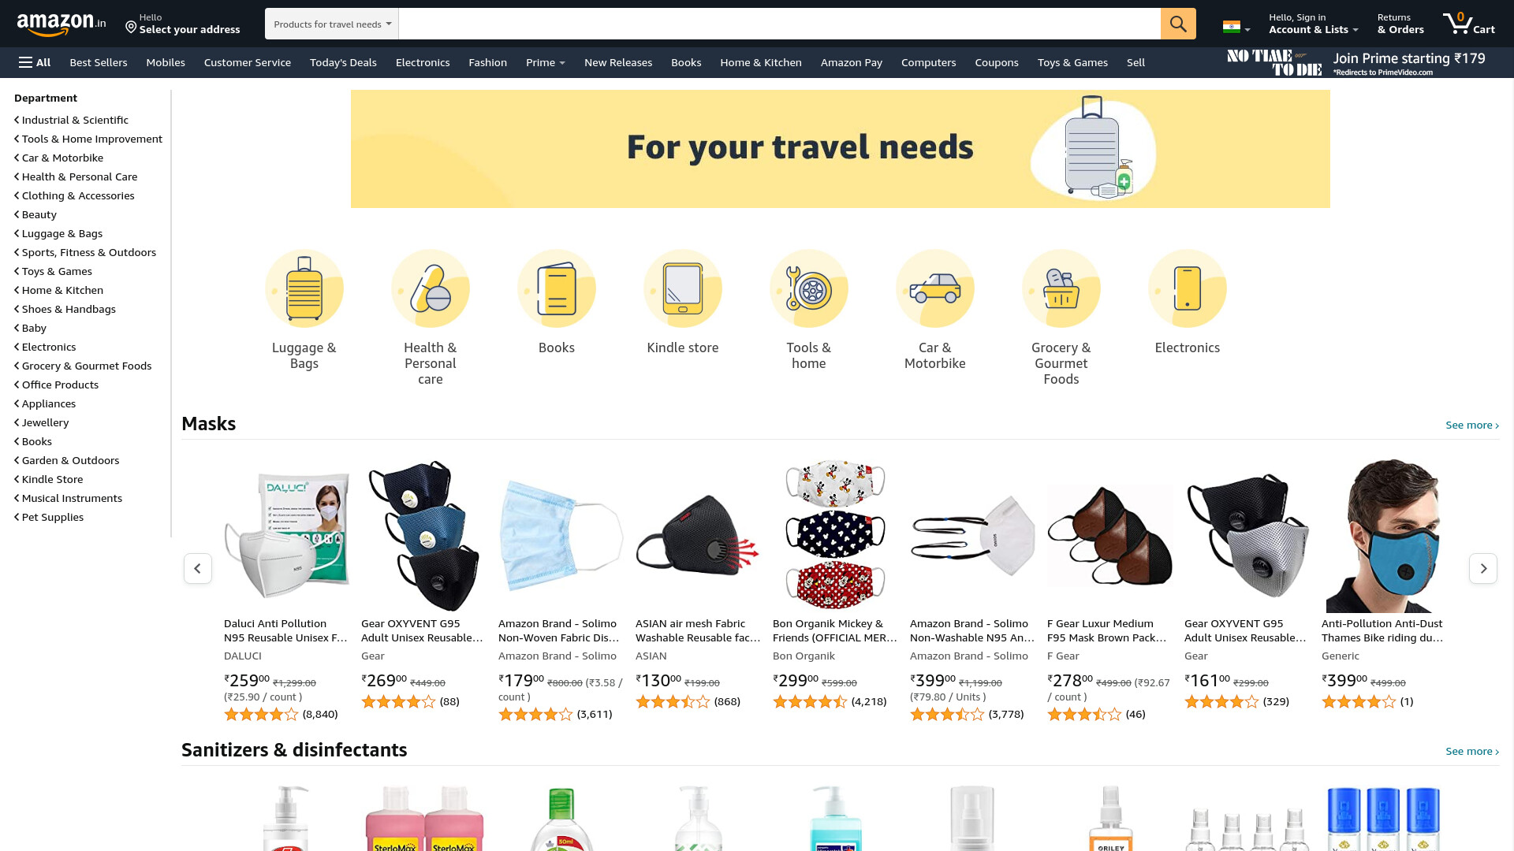
Task: Select the Grocery & Gourmet Foods basket icon
Action: click(x=1061, y=288)
